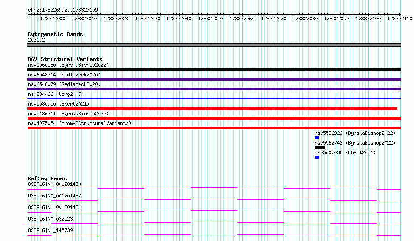Open nsv6548314 (Sedlazeck2020) label
The image size is (414, 241).
(64, 75)
